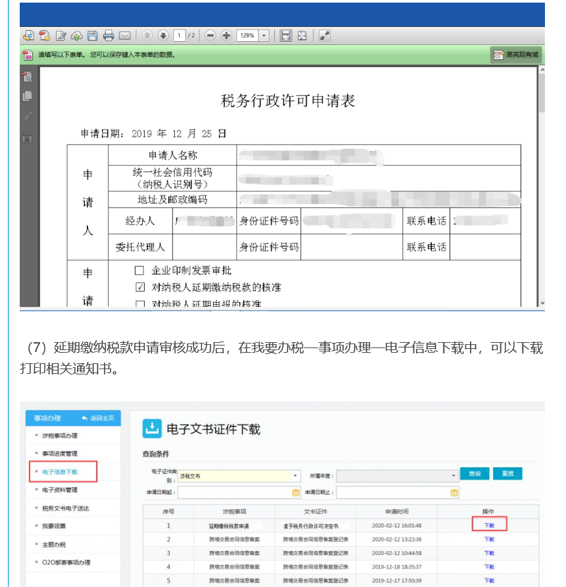Uncheck the 对纳税人延期缴纳税款的核准 checkbox
This screenshot has width=566, height=587.
click(x=140, y=288)
